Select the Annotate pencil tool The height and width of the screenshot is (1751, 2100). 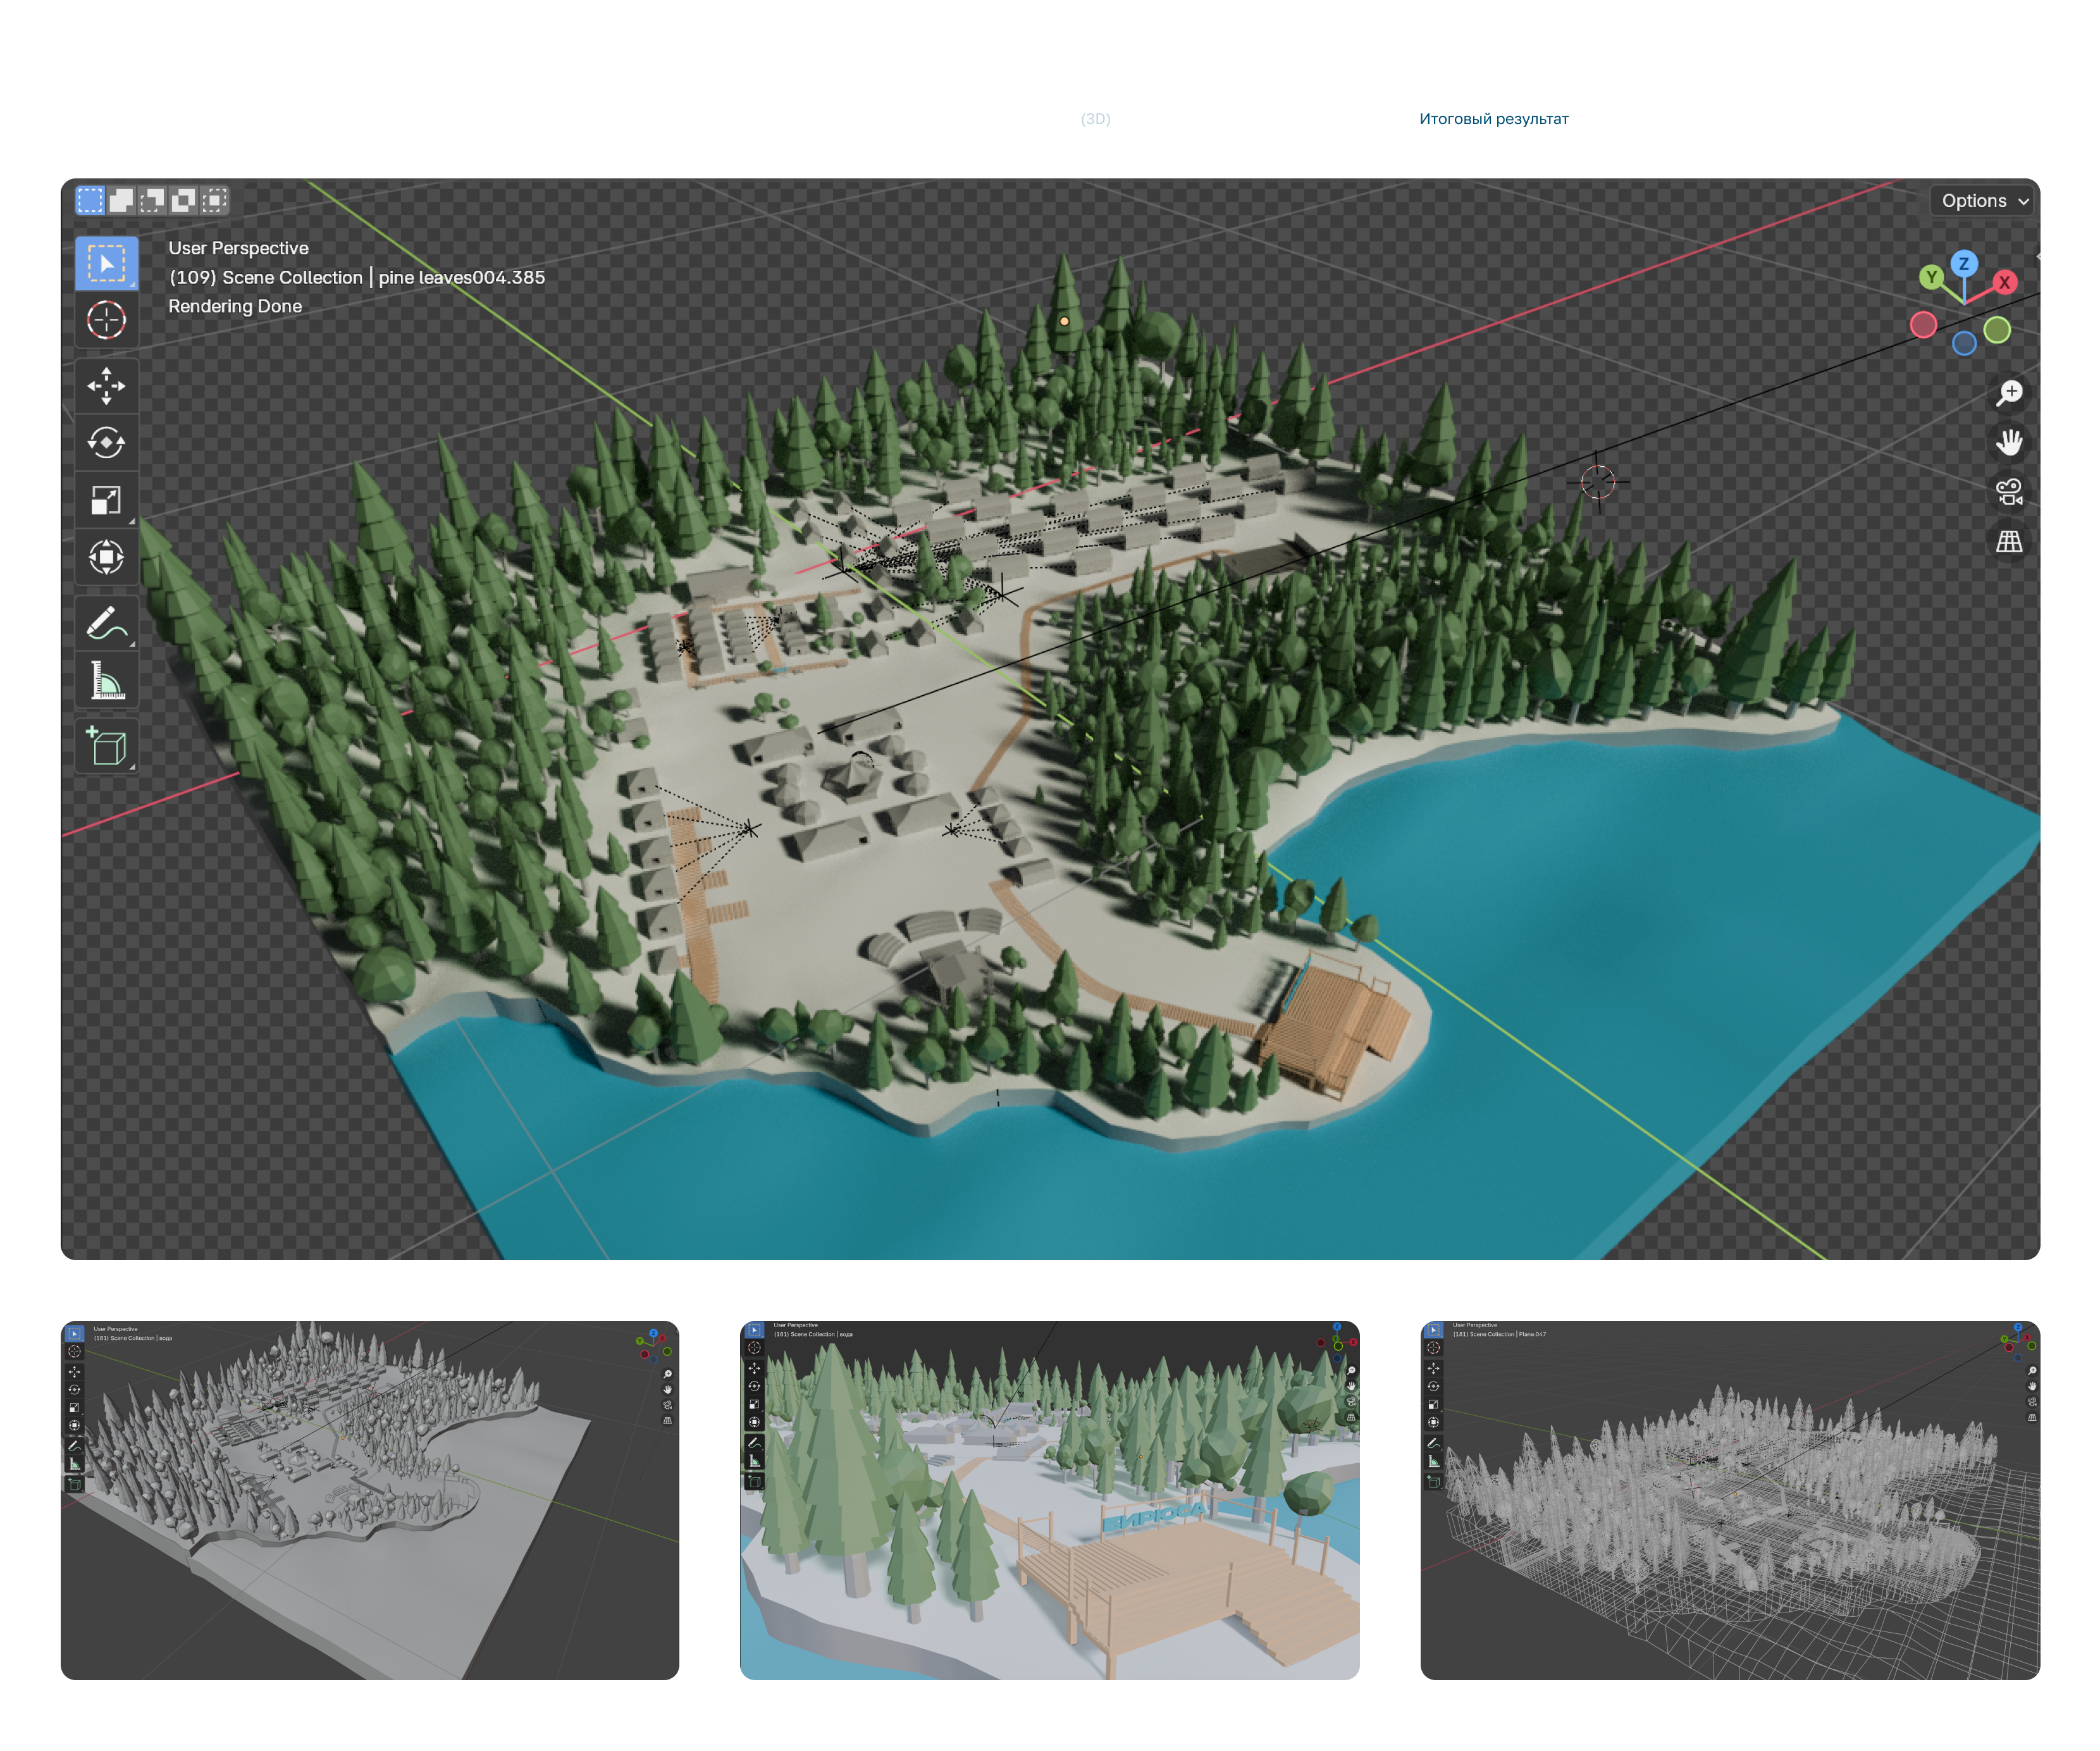click(x=106, y=623)
